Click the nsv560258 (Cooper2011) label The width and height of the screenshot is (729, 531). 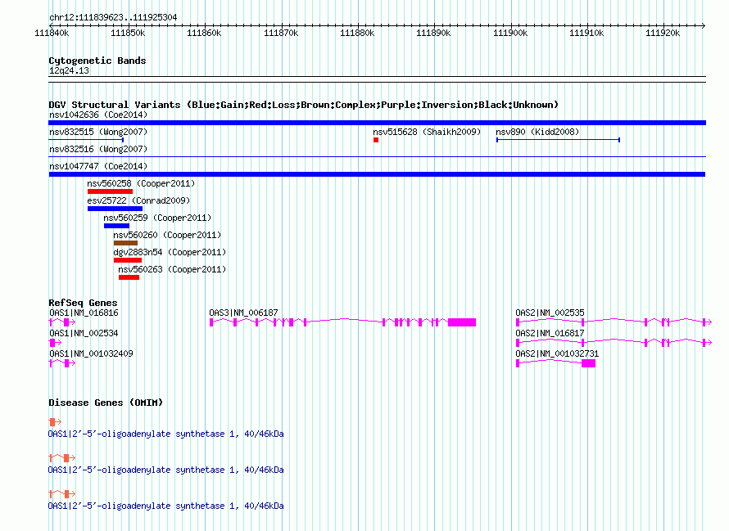141,183
